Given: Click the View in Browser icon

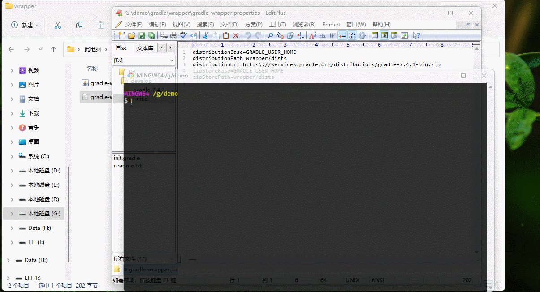Looking at the screenshot, I should tap(194, 35).
